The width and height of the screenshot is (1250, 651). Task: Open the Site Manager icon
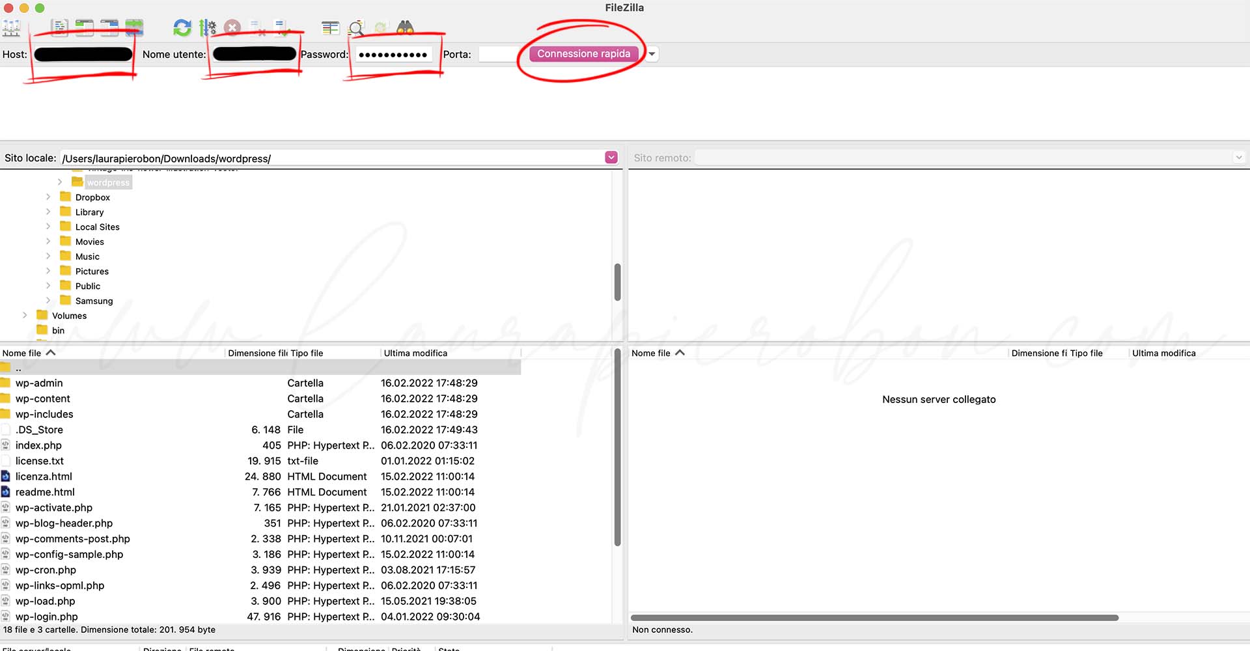coord(12,28)
